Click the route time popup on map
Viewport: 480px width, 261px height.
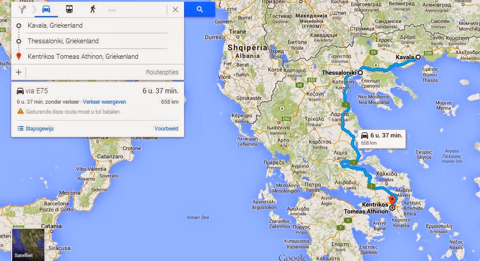[382, 139]
